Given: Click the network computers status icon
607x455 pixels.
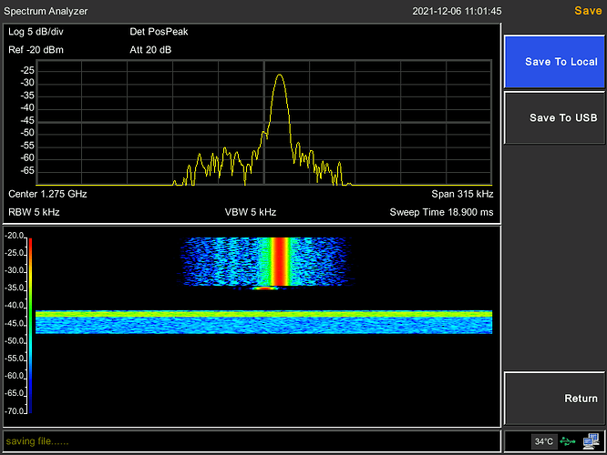Looking at the screenshot, I should point(592,441).
